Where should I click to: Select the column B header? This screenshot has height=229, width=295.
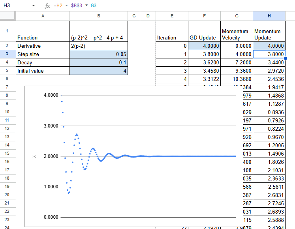(x=99, y=16)
